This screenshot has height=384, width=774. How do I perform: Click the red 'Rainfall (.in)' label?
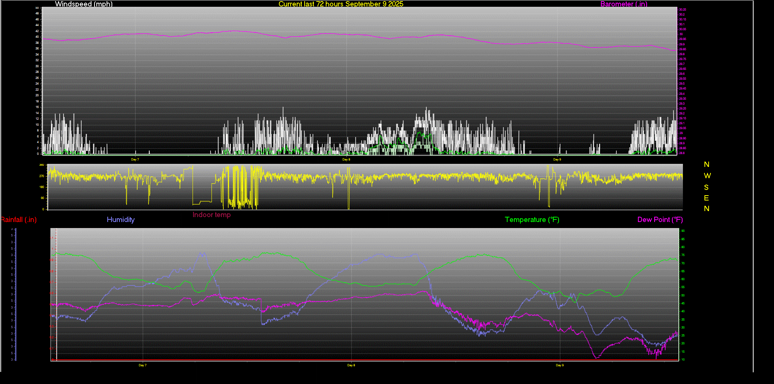[x=19, y=220]
